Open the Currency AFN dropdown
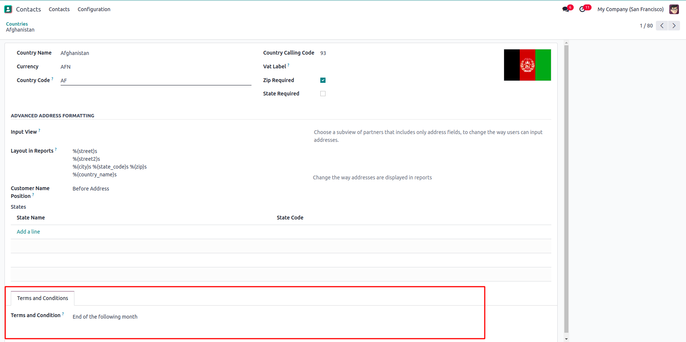 point(156,67)
